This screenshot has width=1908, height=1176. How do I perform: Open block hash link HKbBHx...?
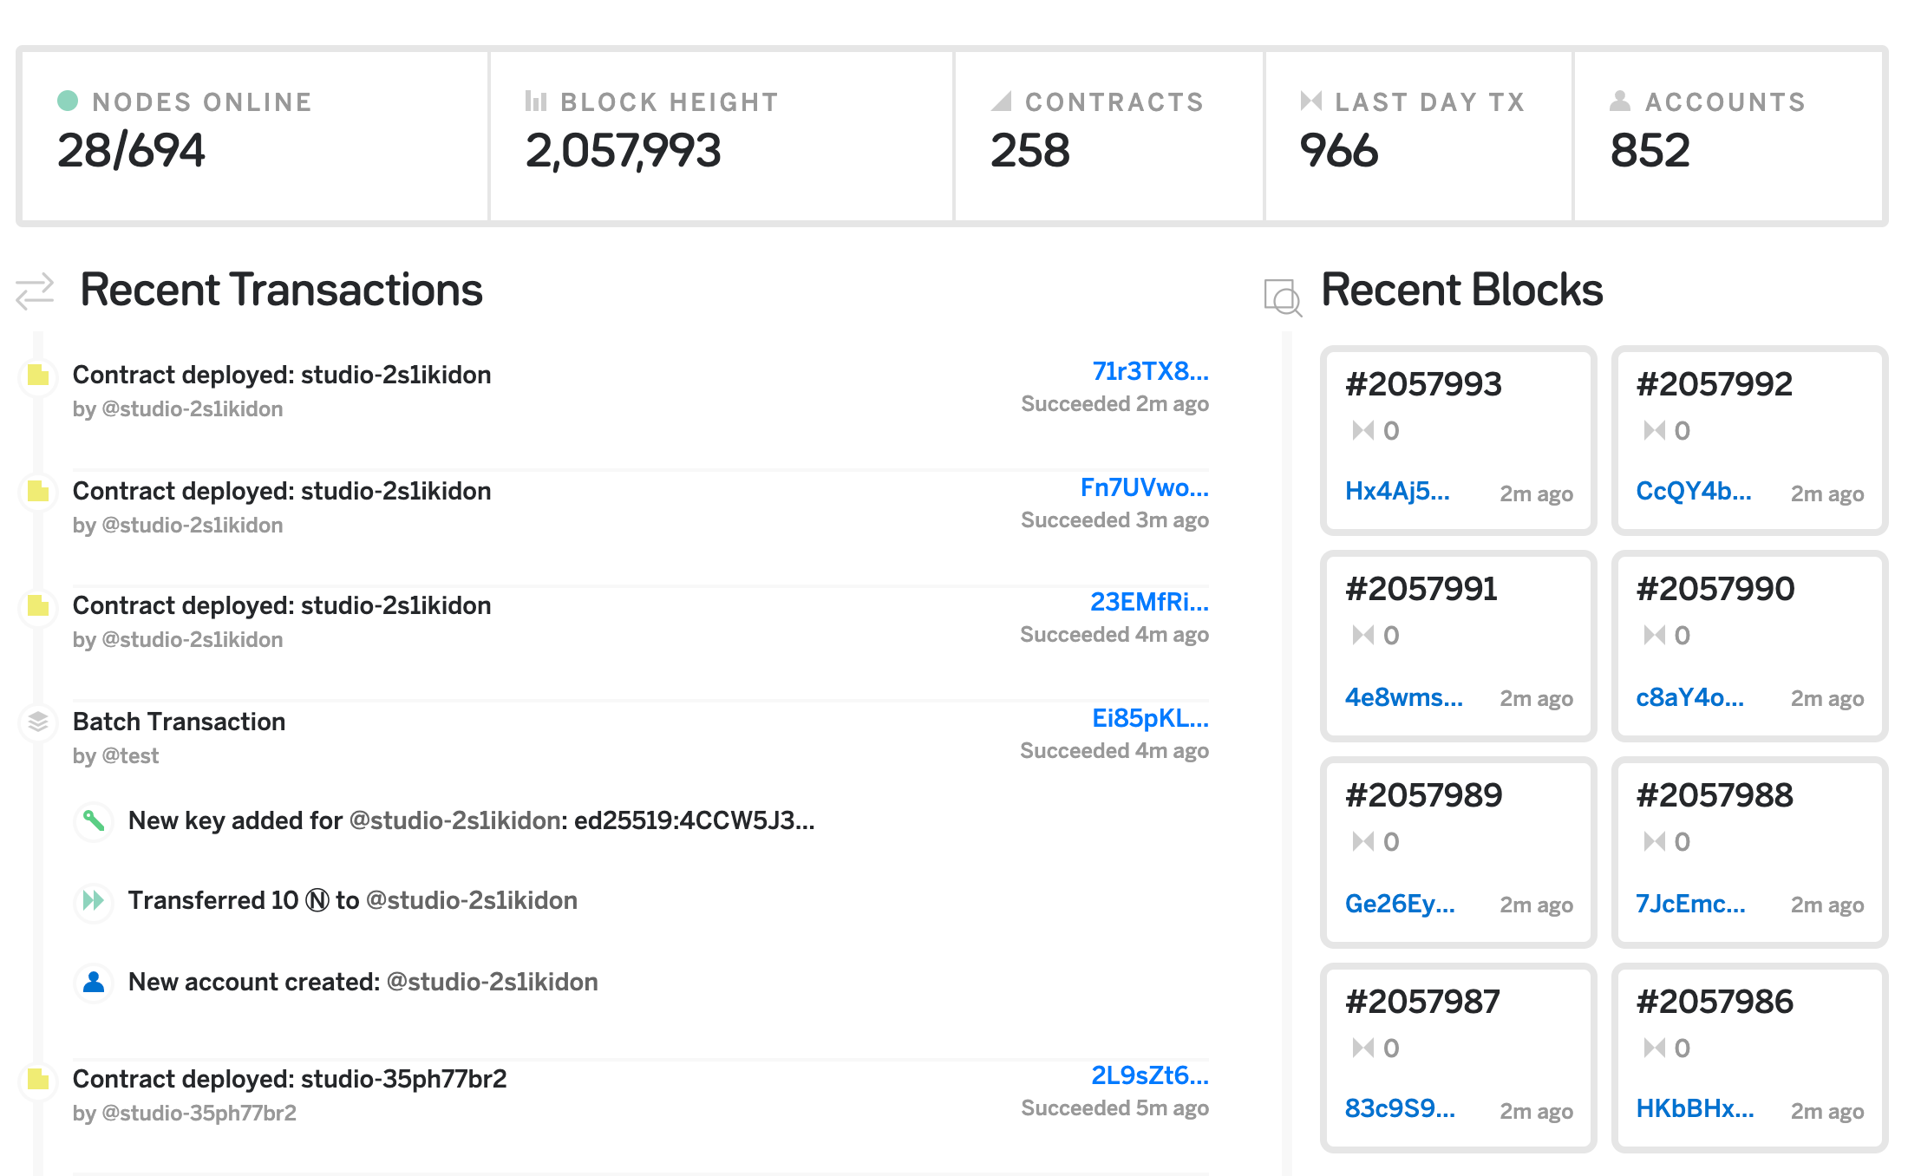click(x=1694, y=1108)
